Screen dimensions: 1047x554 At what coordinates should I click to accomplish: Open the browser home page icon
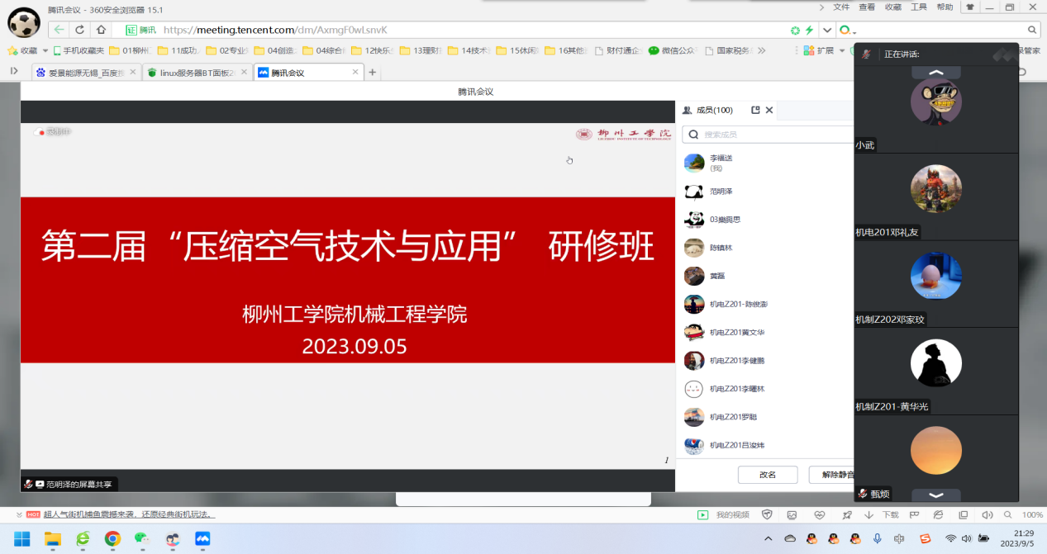[101, 30]
